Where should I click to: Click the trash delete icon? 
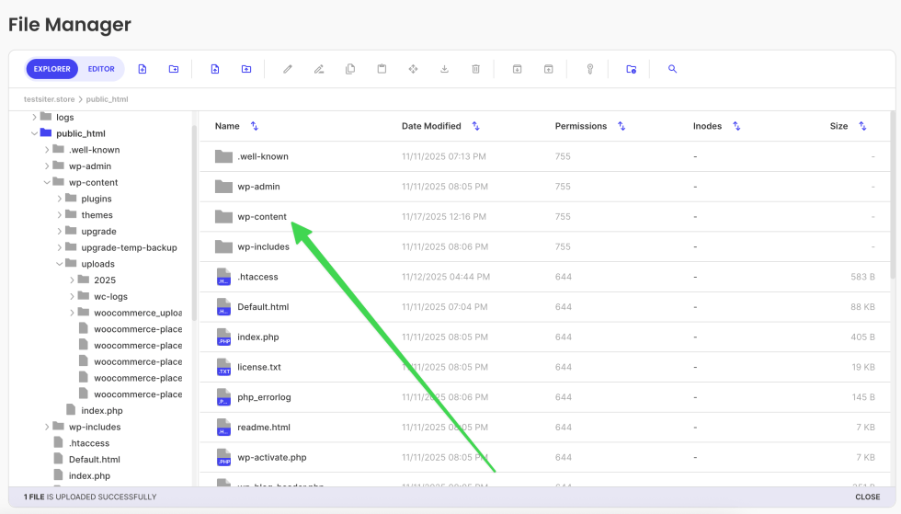(475, 69)
